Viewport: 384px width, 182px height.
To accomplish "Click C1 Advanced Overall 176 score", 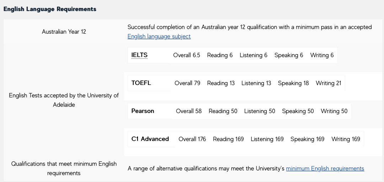I will pyautogui.click(x=192, y=139).
